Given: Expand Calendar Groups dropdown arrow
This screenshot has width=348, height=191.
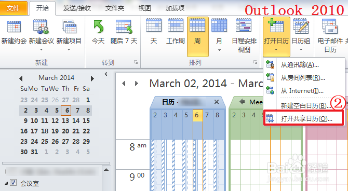Looking at the screenshot, I should tap(301, 50).
